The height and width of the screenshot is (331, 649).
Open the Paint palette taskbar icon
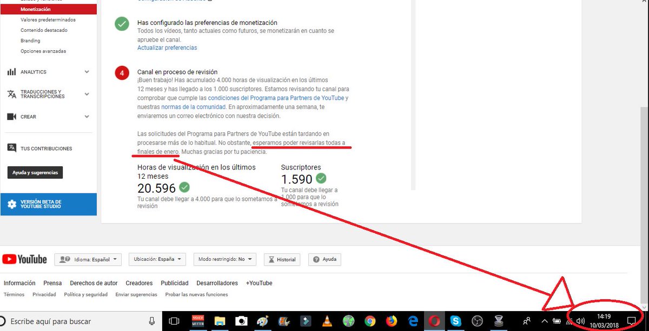tap(262, 322)
